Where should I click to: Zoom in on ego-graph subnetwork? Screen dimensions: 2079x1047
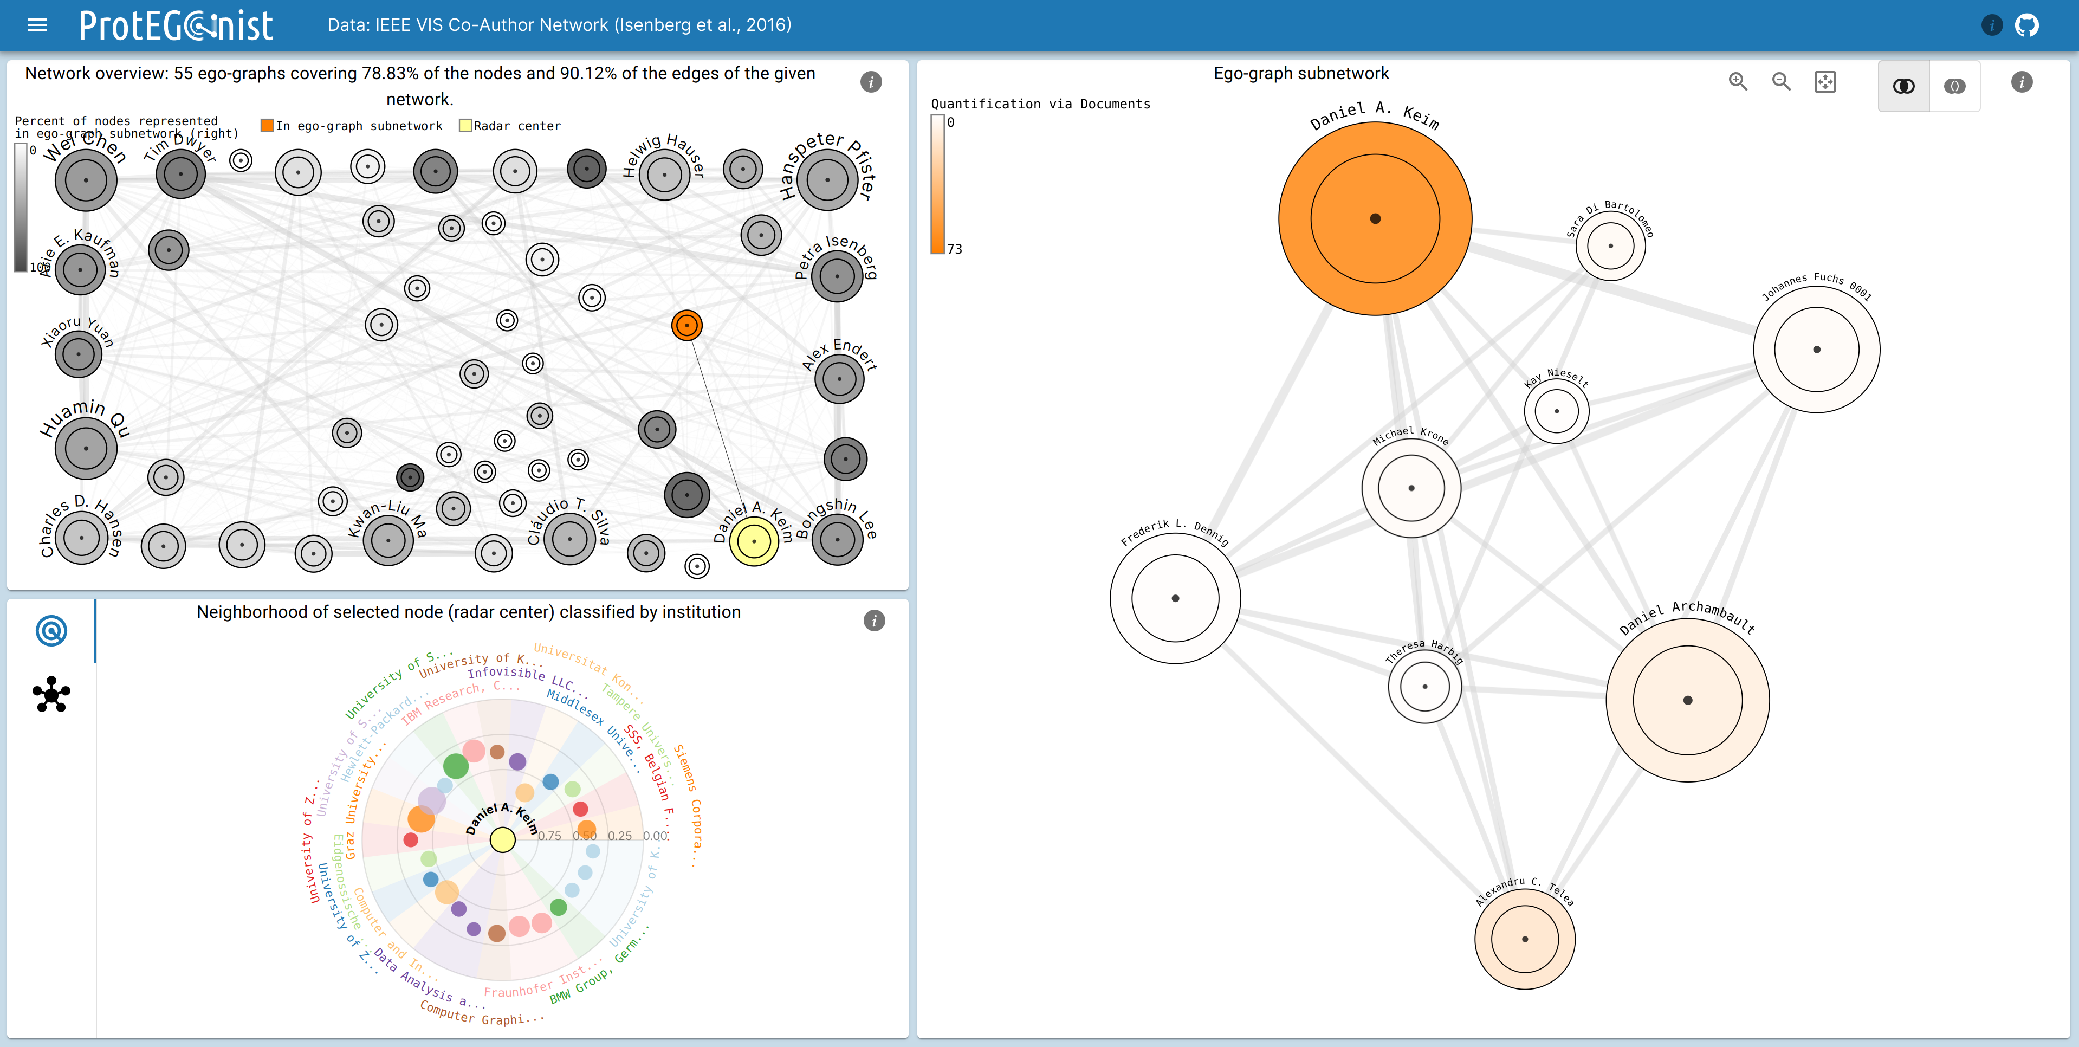coord(1738,81)
